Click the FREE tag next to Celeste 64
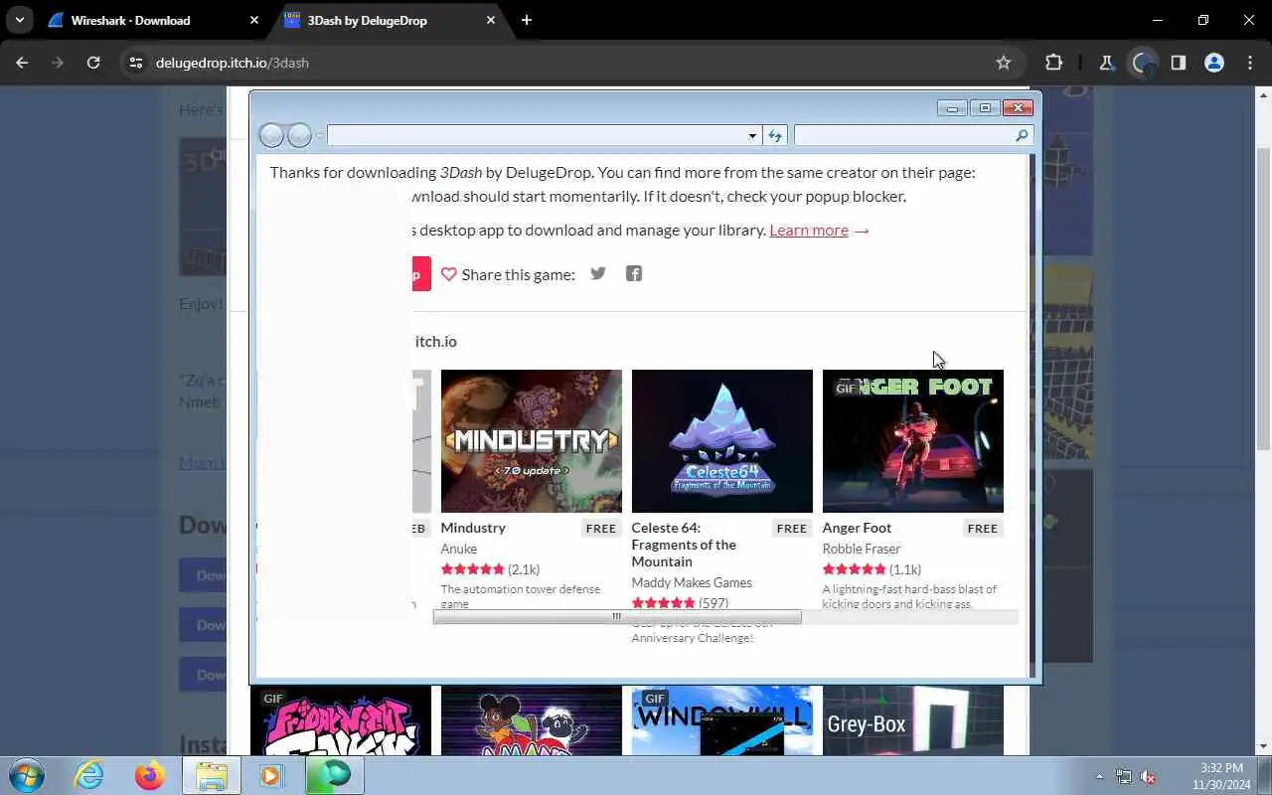 tap(792, 529)
